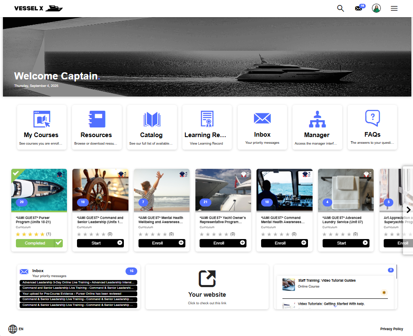413x336 pixels.
Task: Open the My Courses tile
Action: click(41, 127)
